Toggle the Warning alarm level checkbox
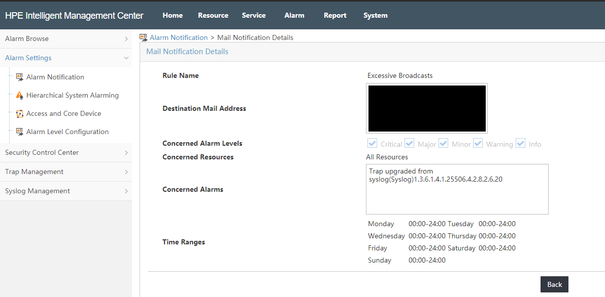 click(x=478, y=143)
